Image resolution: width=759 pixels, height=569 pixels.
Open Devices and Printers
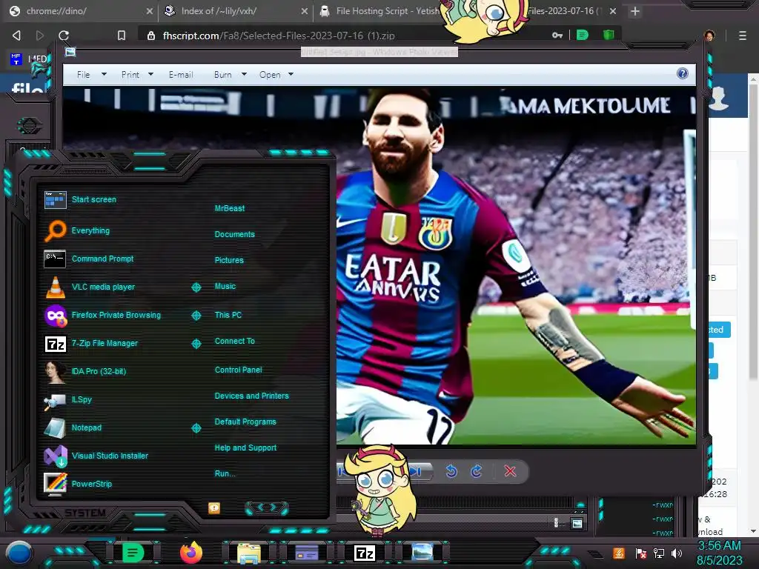(x=252, y=396)
